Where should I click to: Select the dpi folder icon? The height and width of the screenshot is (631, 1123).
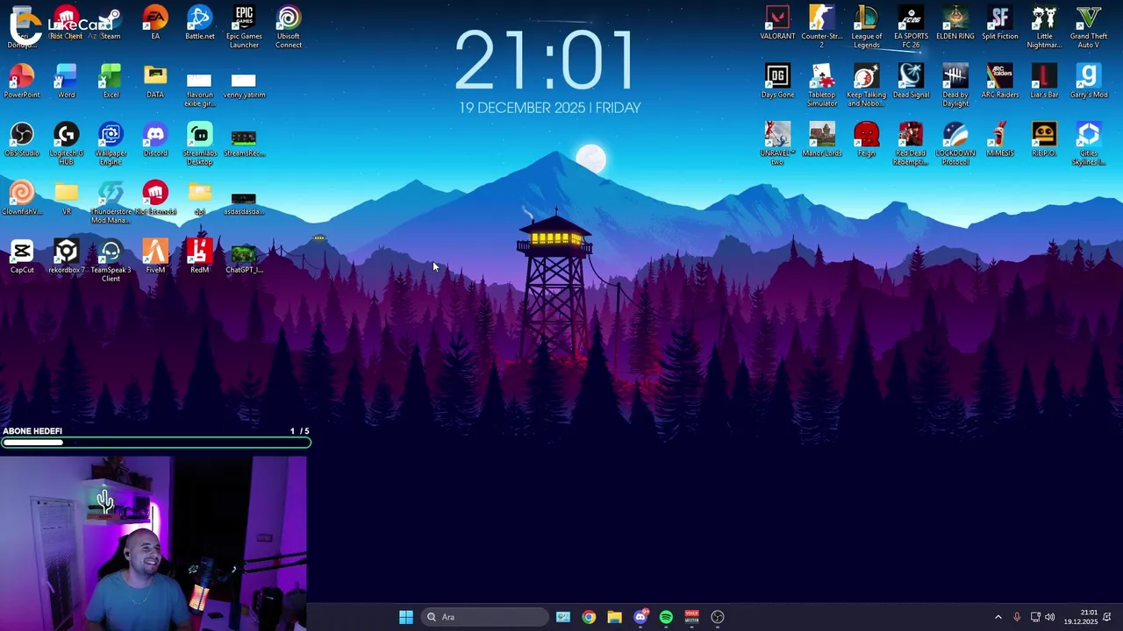[x=199, y=198]
